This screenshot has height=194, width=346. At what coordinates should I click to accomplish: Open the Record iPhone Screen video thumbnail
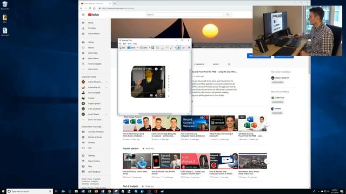tap(166, 161)
